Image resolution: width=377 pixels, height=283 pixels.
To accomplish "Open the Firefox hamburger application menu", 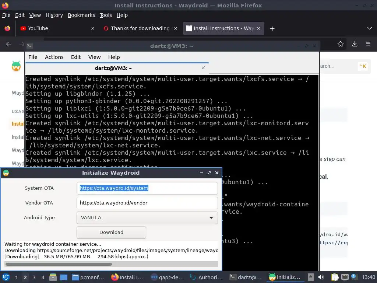I will pos(368,44).
